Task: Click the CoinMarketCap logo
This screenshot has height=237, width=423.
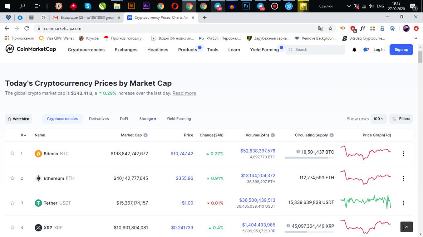Action: pos(31,49)
